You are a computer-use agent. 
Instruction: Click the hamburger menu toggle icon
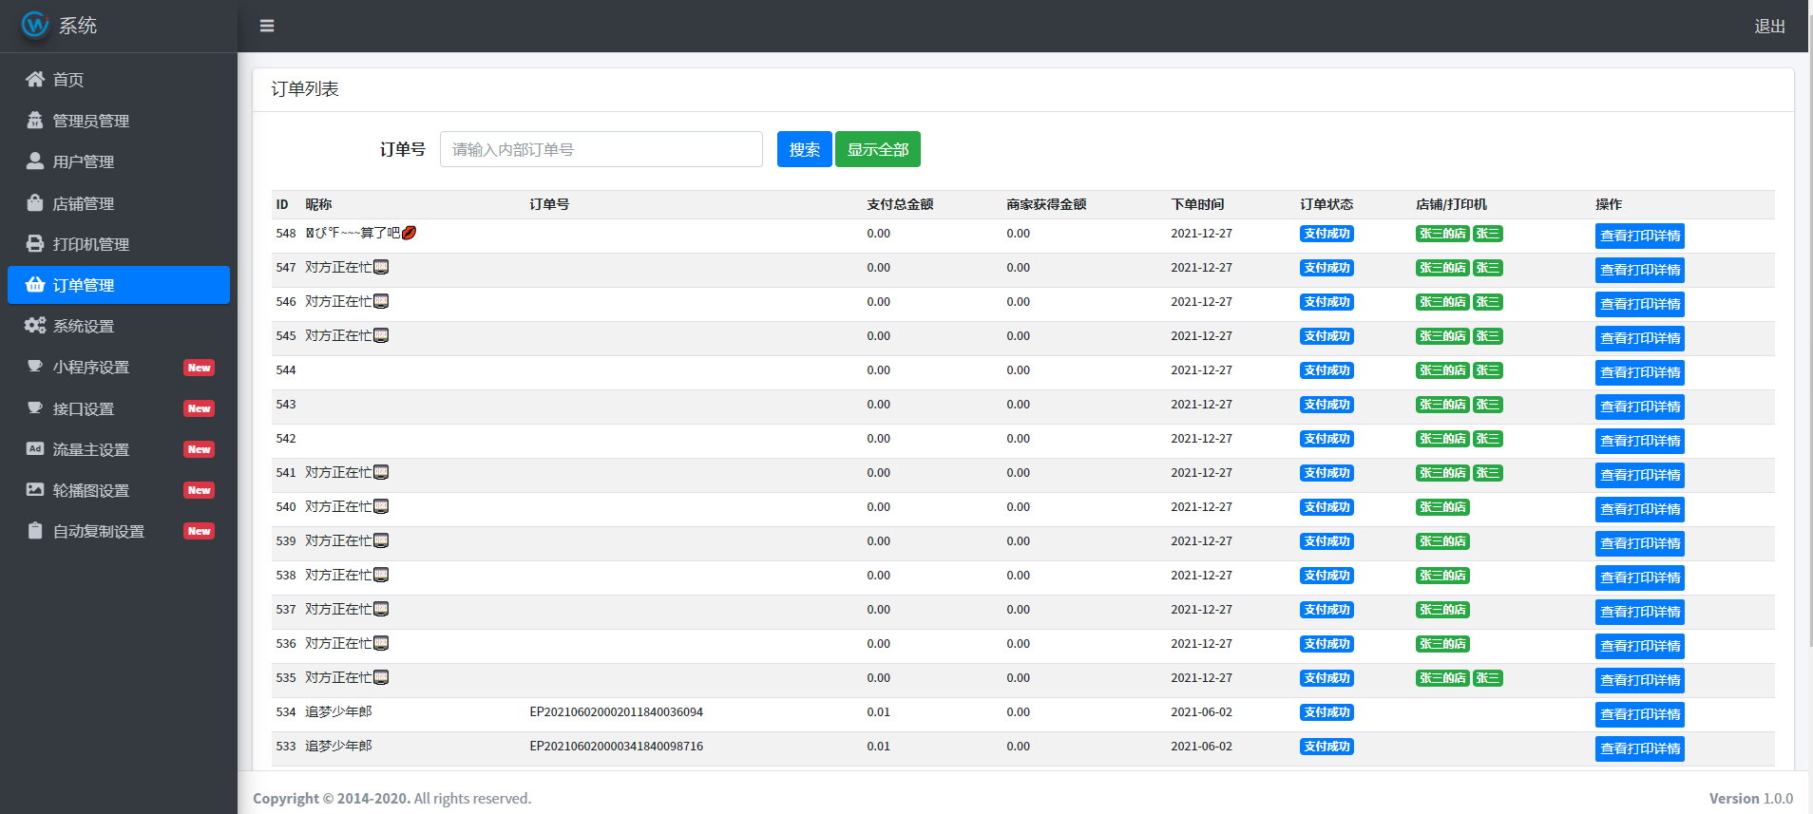pyautogui.click(x=267, y=26)
